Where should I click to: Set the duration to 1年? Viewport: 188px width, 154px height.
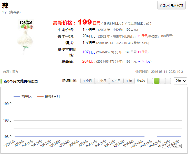pyautogui.click(x=129, y=81)
